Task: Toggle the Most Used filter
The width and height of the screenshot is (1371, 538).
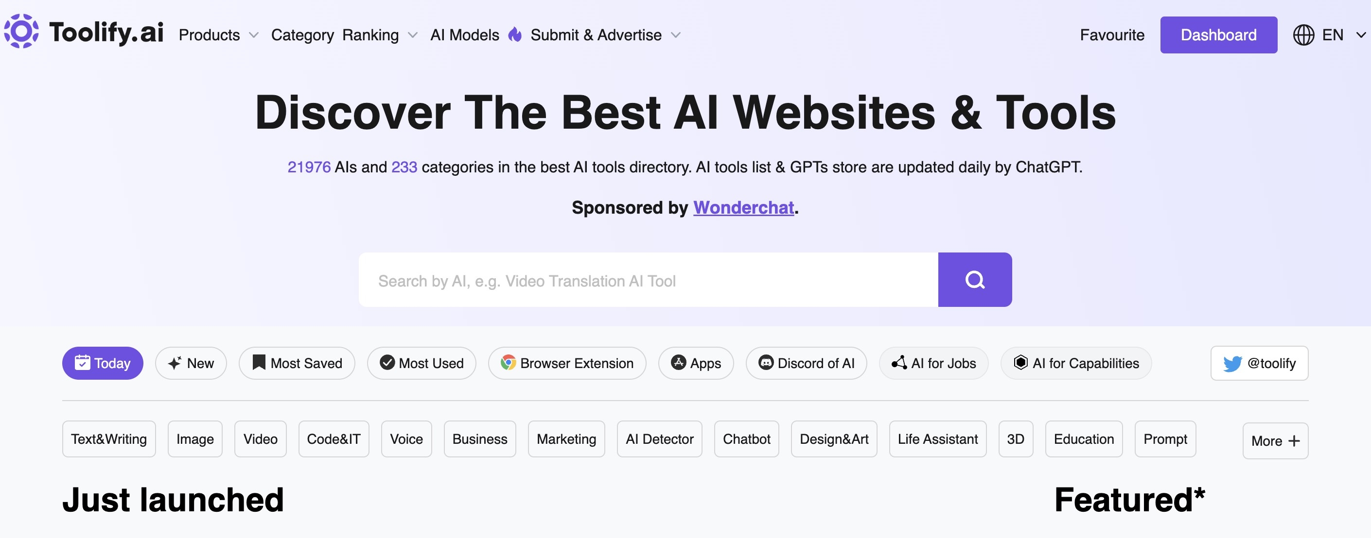Action: tap(421, 363)
